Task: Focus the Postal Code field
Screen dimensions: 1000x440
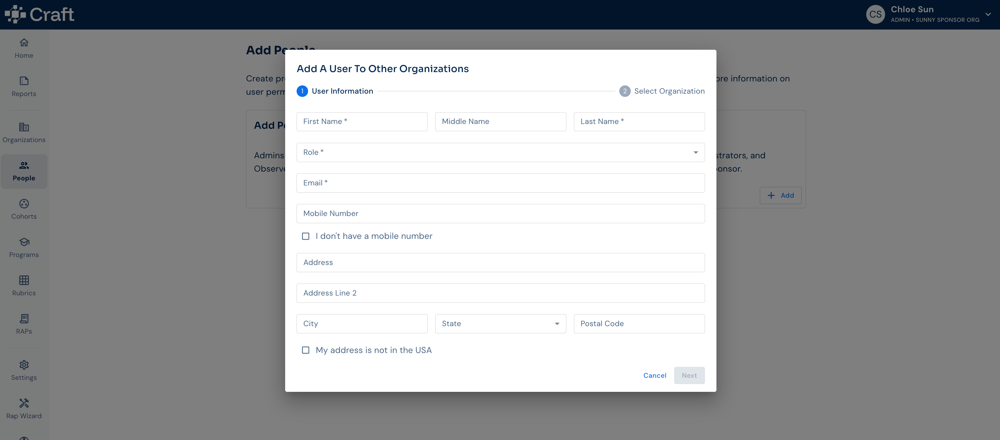Action: [639, 323]
